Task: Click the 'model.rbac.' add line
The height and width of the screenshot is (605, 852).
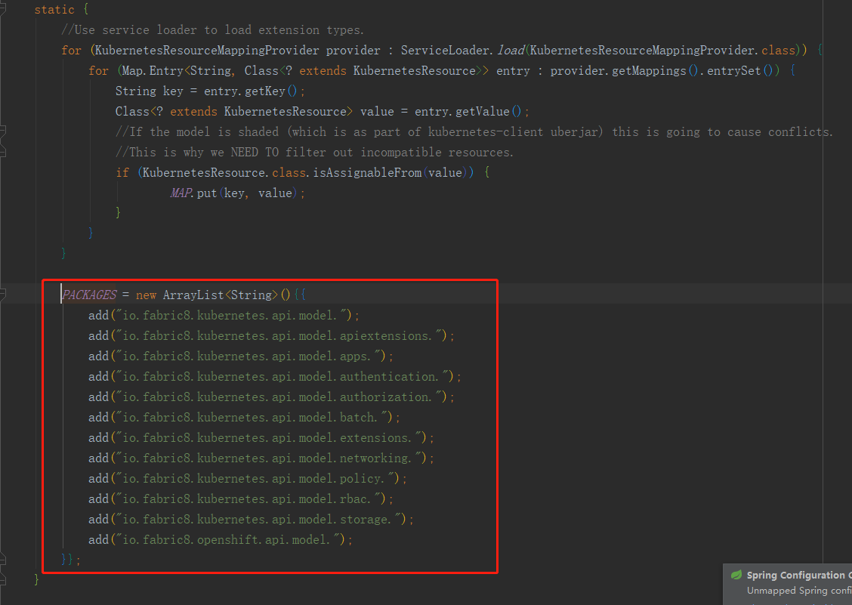Action: click(x=241, y=499)
